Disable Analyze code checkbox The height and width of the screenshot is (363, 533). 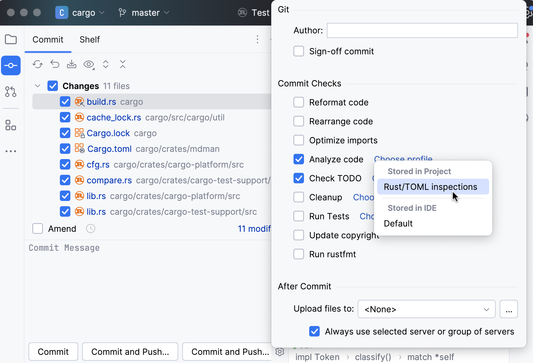click(299, 159)
